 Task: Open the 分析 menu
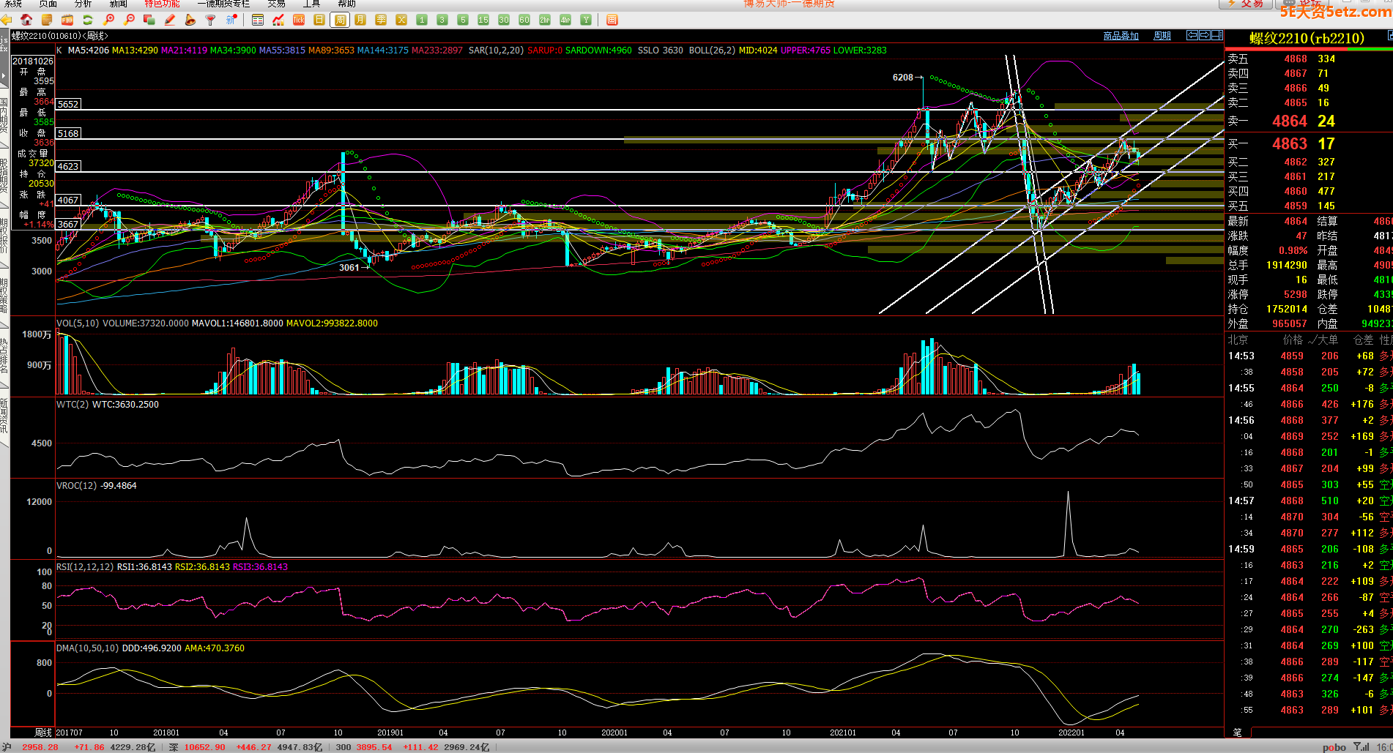[x=83, y=4]
